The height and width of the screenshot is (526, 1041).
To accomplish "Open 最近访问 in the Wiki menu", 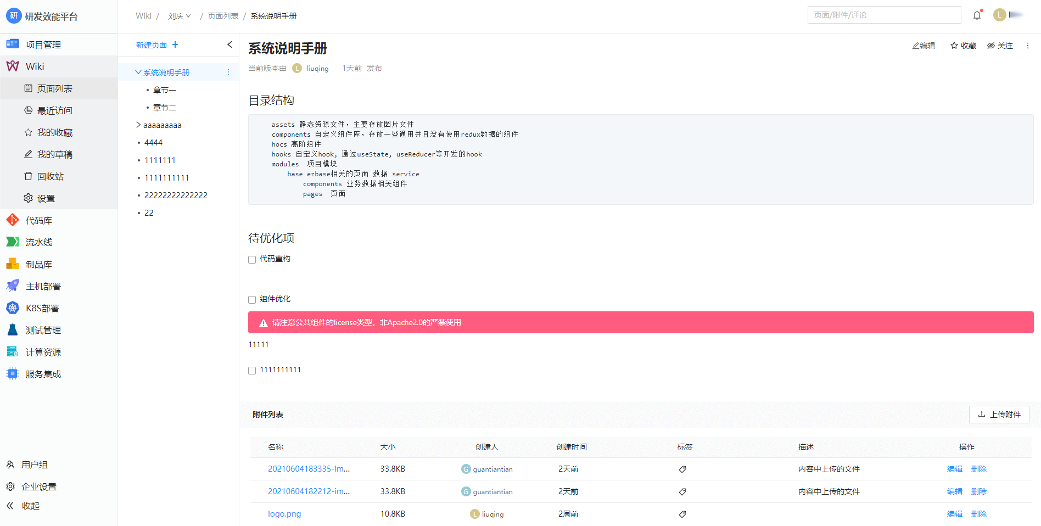I will point(54,110).
